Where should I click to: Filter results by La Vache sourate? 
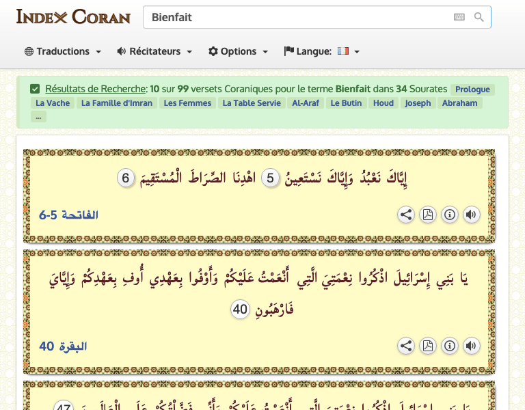(x=53, y=103)
